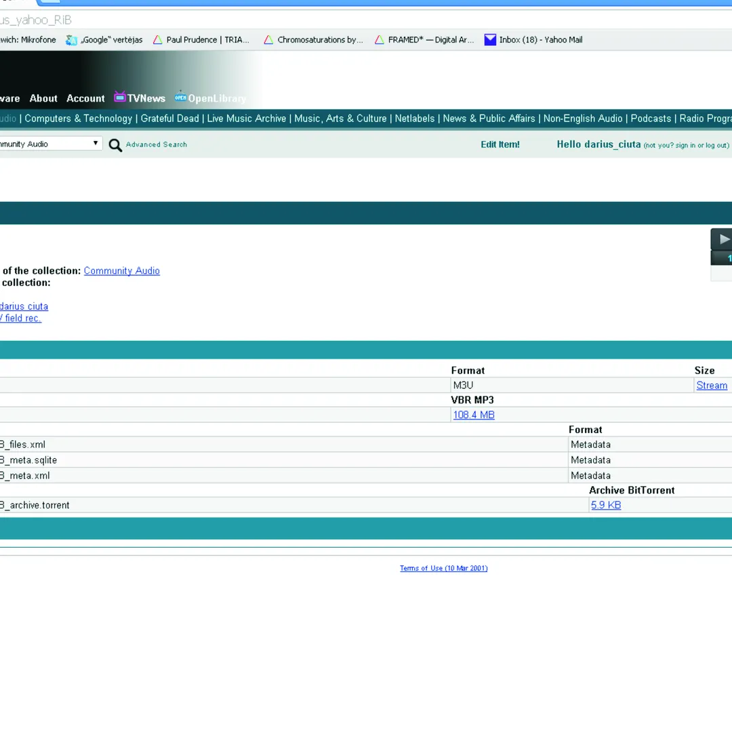Open the Stream link for M3U
Viewport: 732px width, 732px height.
coord(712,386)
